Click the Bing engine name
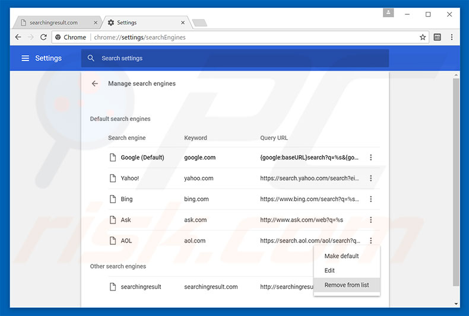Image resolution: width=469 pixels, height=316 pixels. 126,199
